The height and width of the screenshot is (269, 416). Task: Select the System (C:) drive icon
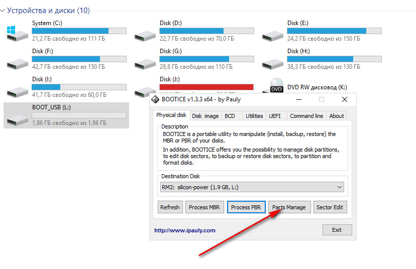17,35
